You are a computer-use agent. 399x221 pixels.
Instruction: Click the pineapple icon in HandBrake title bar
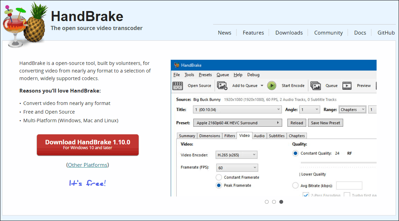click(x=177, y=65)
